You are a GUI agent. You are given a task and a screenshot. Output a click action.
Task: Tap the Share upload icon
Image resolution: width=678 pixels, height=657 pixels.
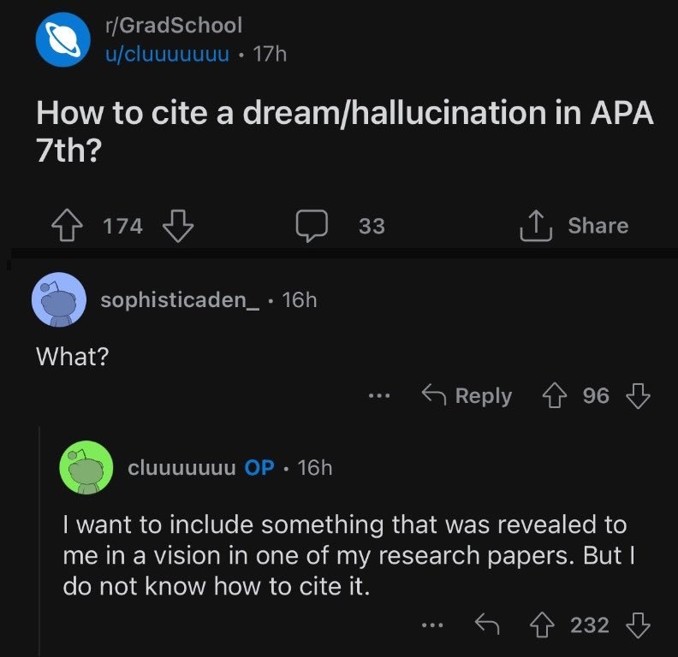click(536, 225)
